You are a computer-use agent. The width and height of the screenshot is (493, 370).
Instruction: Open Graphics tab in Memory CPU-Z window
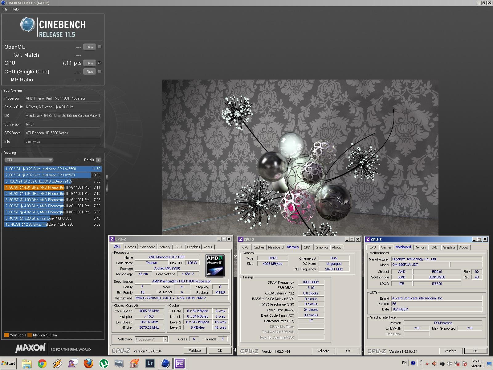(322, 247)
